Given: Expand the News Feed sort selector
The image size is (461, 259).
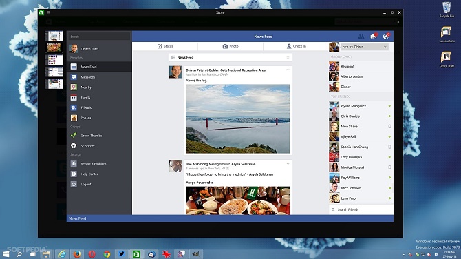Looking at the screenshot, I should coord(231,57).
